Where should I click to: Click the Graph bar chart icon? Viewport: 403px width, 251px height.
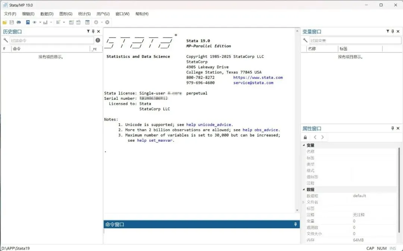pyautogui.click(x=46, y=22)
